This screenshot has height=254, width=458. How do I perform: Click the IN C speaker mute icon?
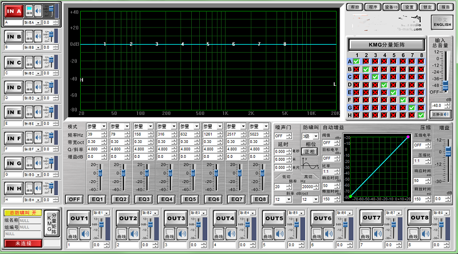pos(38,61)
